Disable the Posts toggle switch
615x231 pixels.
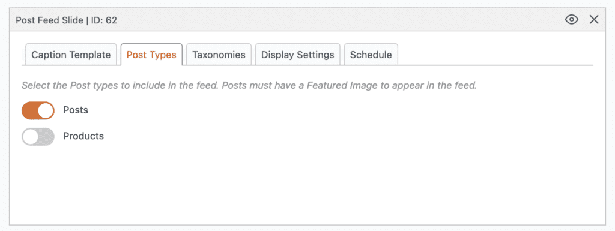pyautogui.click(x=38, y=110)
